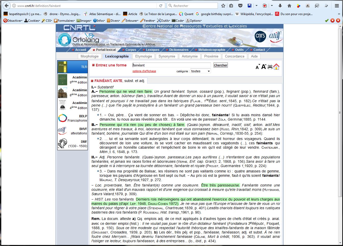
Task: Click the FAINÉANT, ANTE entry tab
Action: pos(118,81)
